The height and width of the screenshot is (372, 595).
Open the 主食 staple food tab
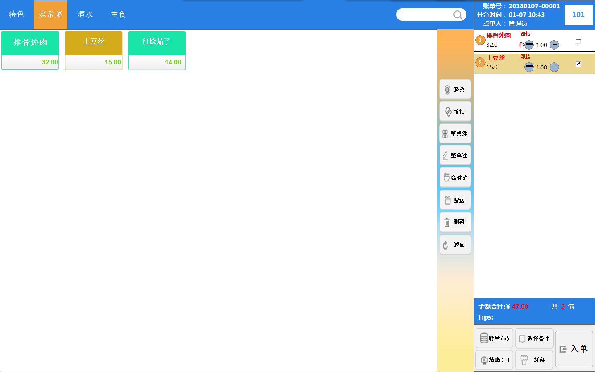click(x=118, y=14)
